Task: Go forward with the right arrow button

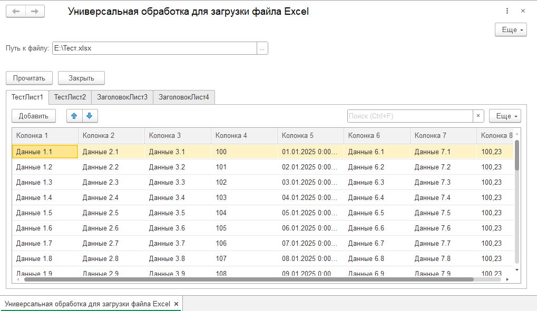Action: pyautogui.click(x=35, y=11)
